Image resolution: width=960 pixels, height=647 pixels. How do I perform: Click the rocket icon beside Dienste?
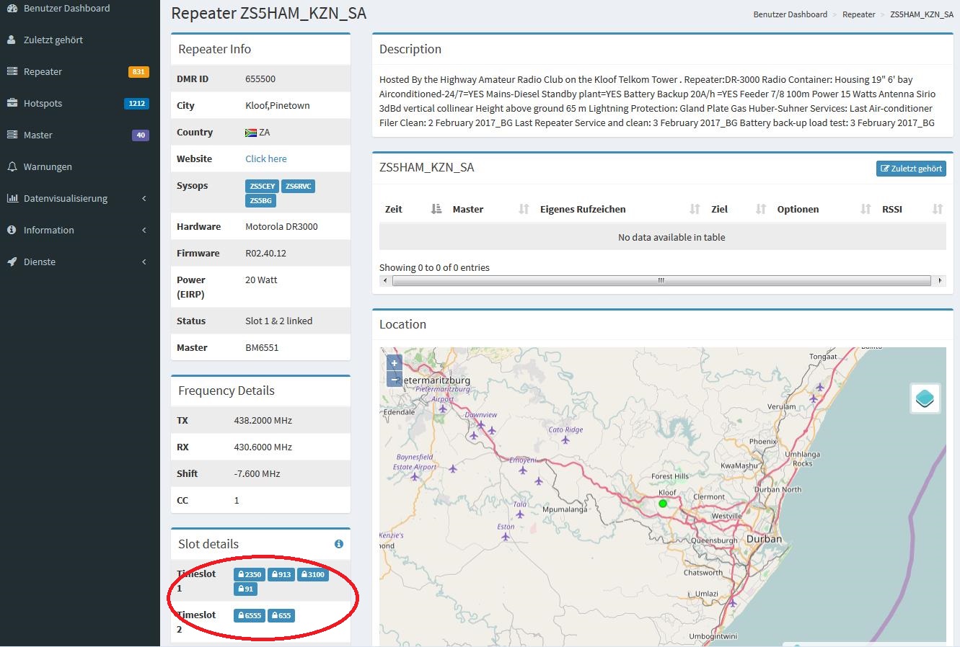click(x=12, y=262)
